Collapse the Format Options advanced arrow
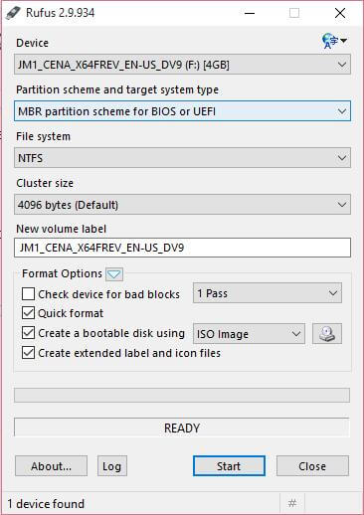 pos(114,274)
